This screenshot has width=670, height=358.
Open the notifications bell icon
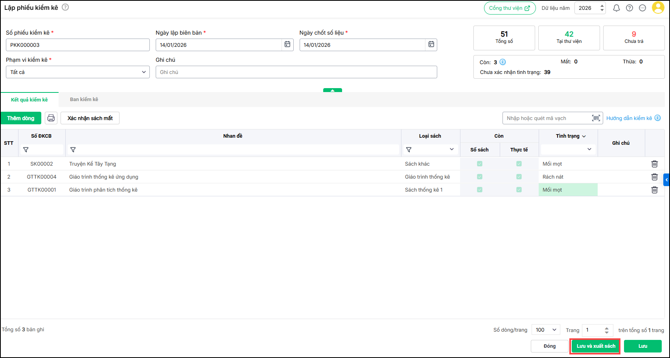616,8
